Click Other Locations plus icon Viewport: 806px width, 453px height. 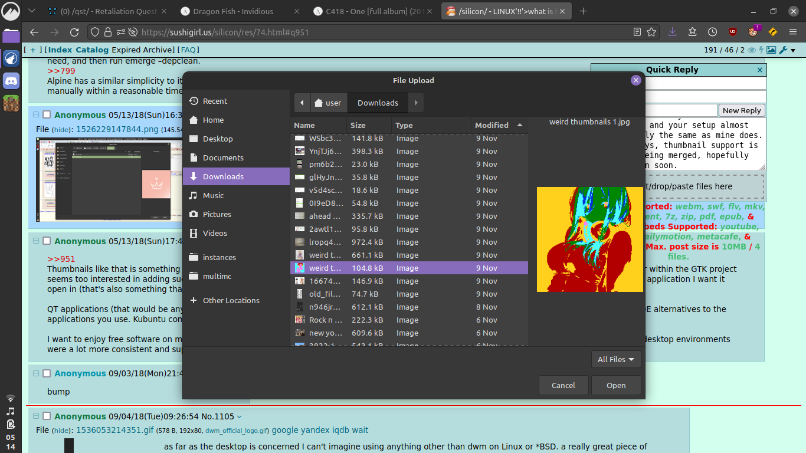pyautogui.click(x=194, y=300)
